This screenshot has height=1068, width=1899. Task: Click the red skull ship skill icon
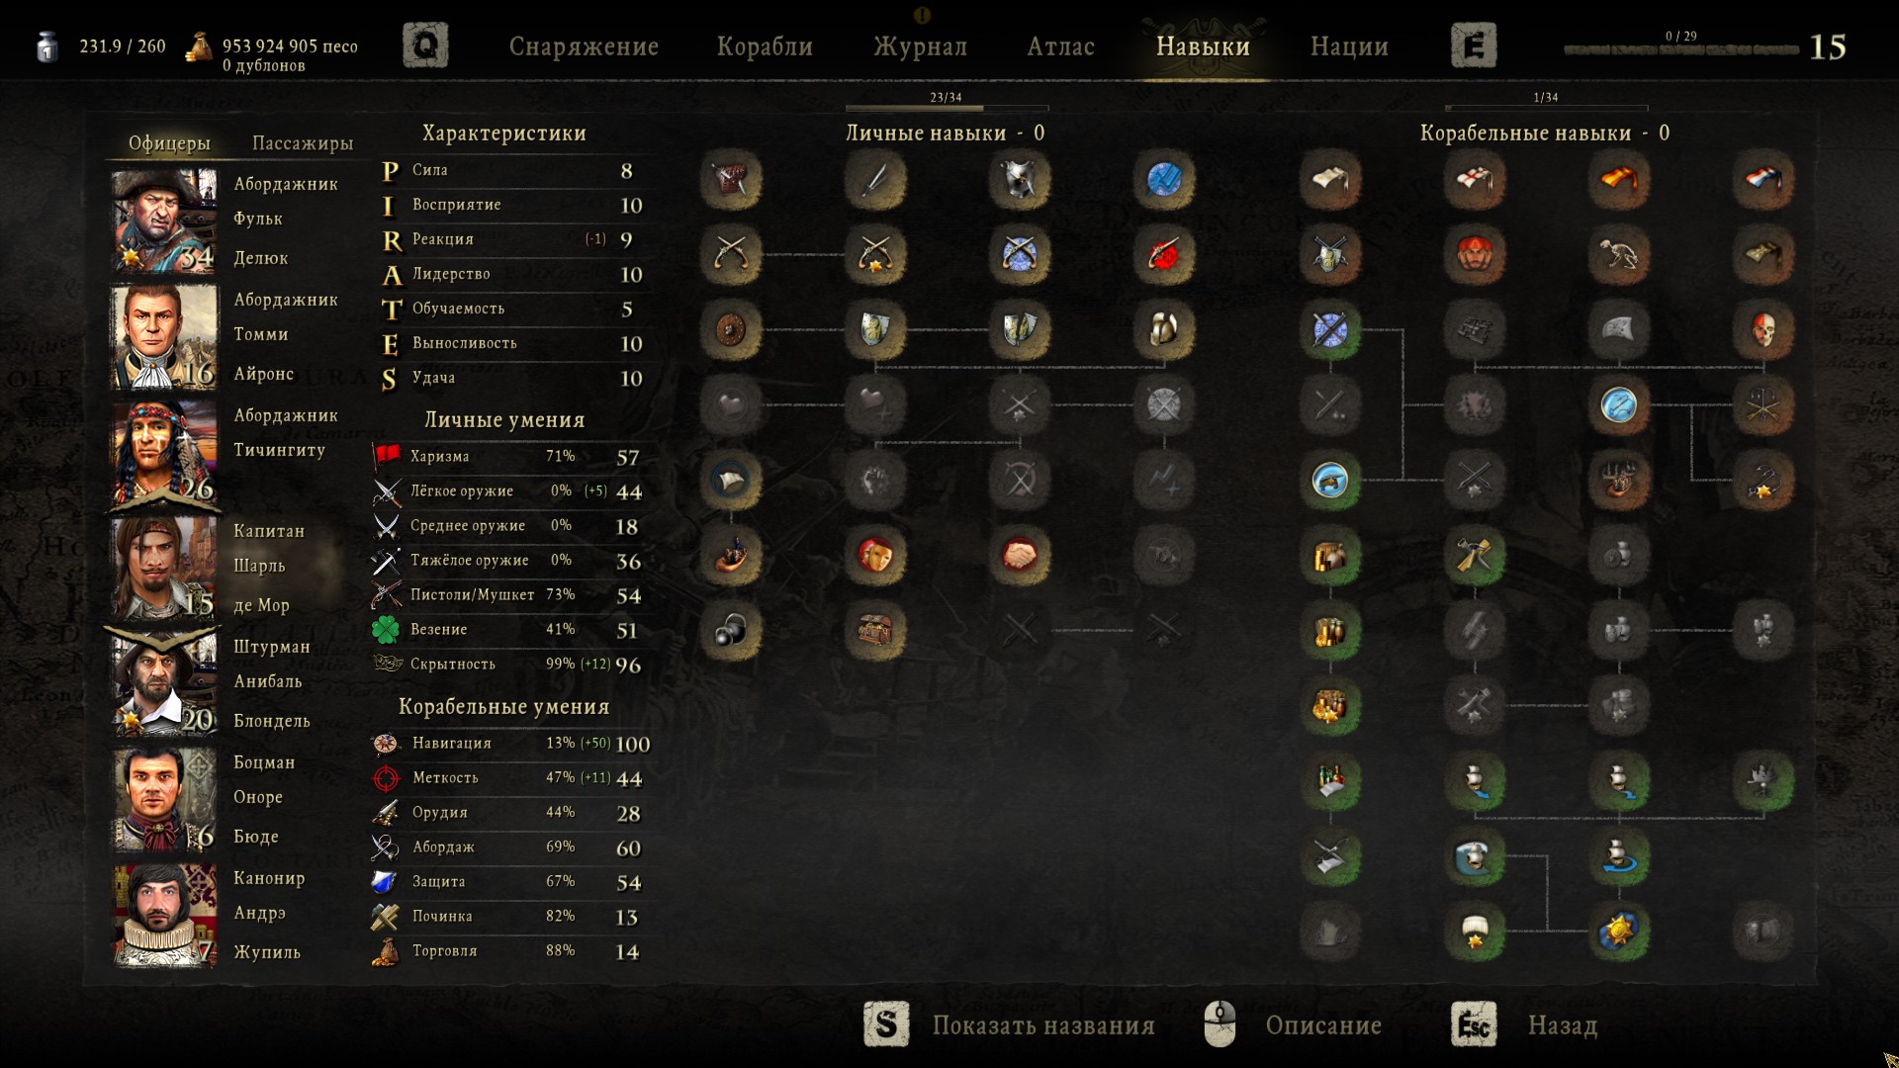[x=1763, y=329]
